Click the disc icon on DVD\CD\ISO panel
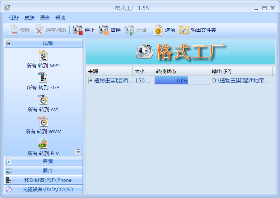Screen dimensions: 280x198 tap(9, 189)
